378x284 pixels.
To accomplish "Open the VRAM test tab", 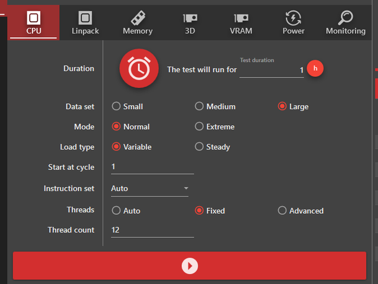I will (x=241, y=23).
